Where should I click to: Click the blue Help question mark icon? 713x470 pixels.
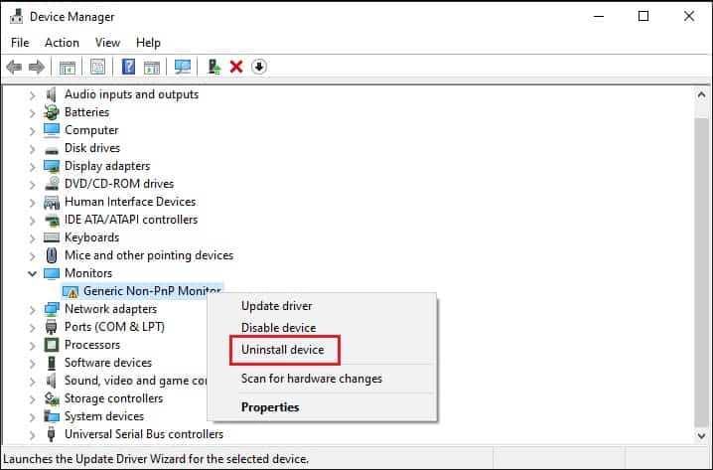coord(128,67)
